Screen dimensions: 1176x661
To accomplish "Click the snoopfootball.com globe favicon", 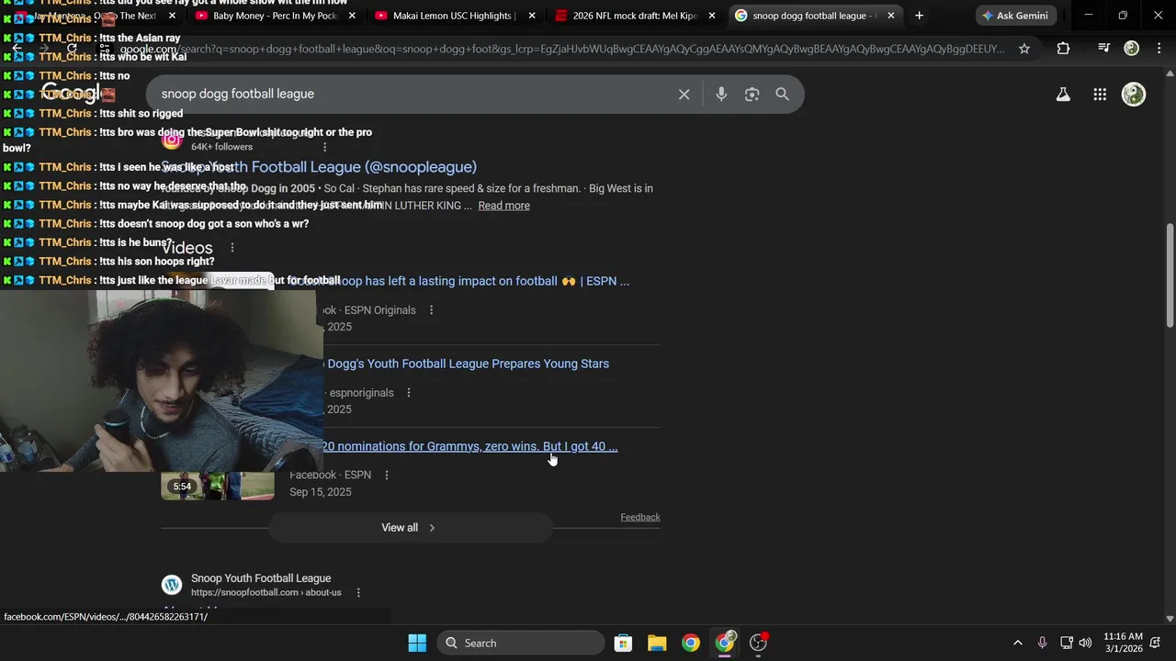I will click(x=172, y=585).
